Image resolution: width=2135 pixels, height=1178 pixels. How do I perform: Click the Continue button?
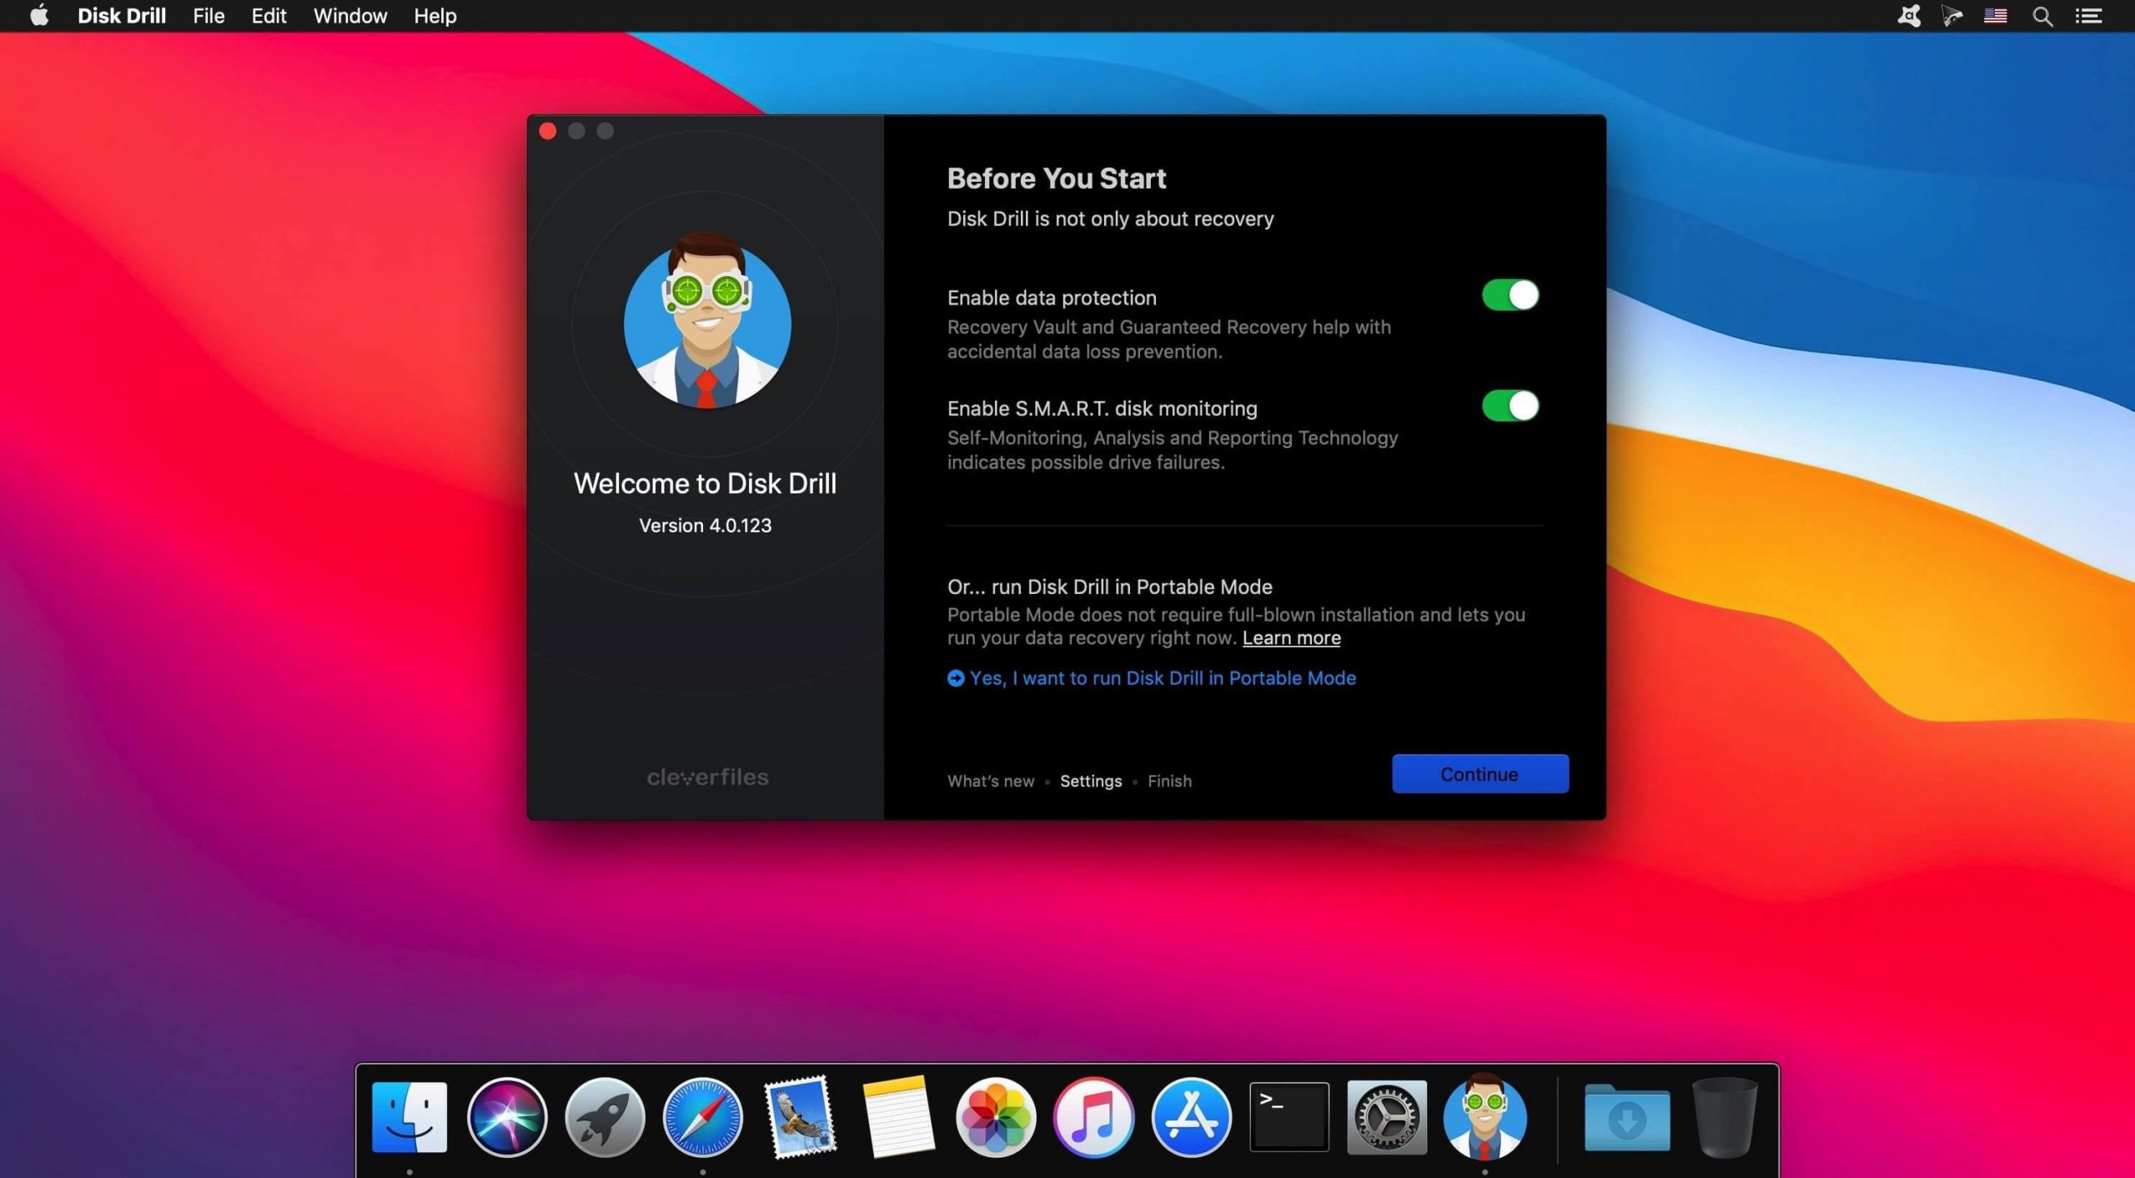[x=1479, y=774]
